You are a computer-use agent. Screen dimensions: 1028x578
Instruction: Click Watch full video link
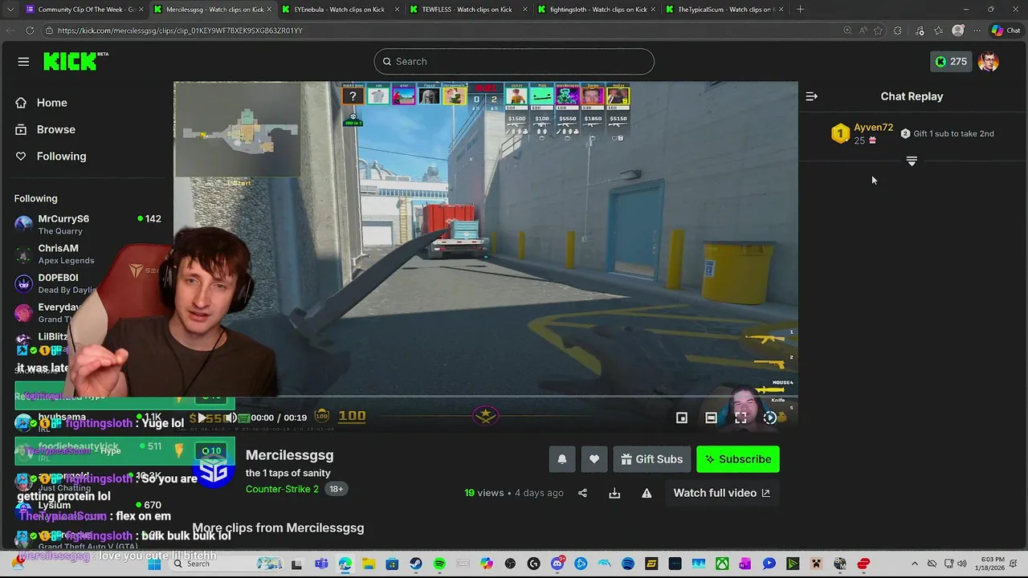pyautogui.click(x=721, y=493)
